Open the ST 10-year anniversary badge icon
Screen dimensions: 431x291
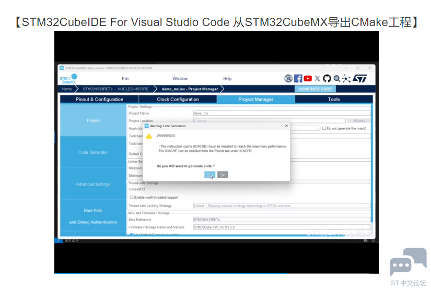pos(288,79)
